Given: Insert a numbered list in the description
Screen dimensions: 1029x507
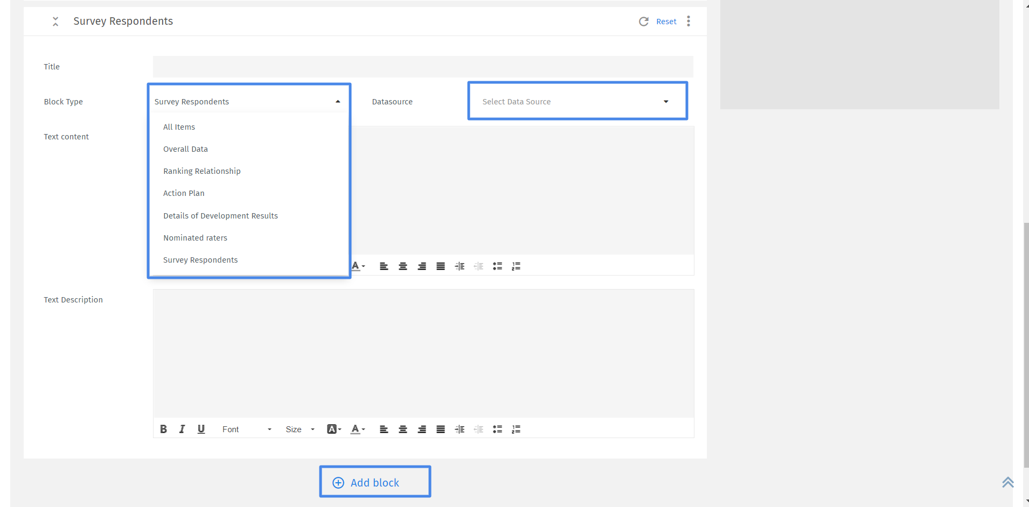Looking at the screenshot, I should coord(516,429).
